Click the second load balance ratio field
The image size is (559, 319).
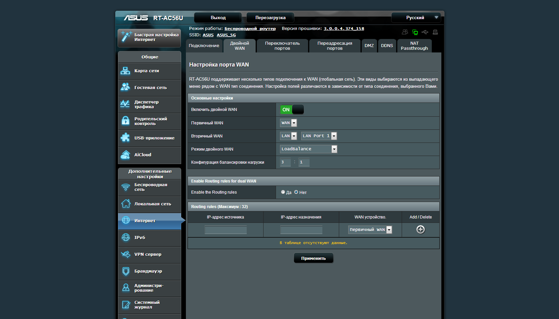304,162
